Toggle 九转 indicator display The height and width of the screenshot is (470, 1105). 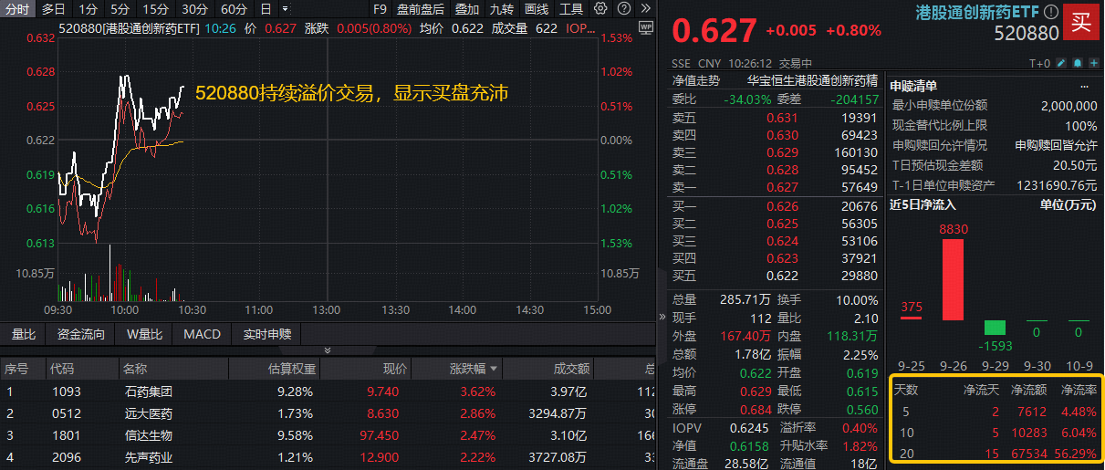(x=502, y=9)
